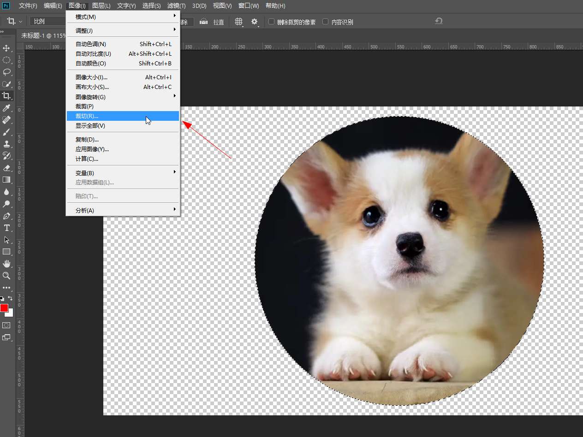Screen dimensions: 583x437
Task: Choose 自动色调(N) menu entry
Action: (x=123, y=44)
